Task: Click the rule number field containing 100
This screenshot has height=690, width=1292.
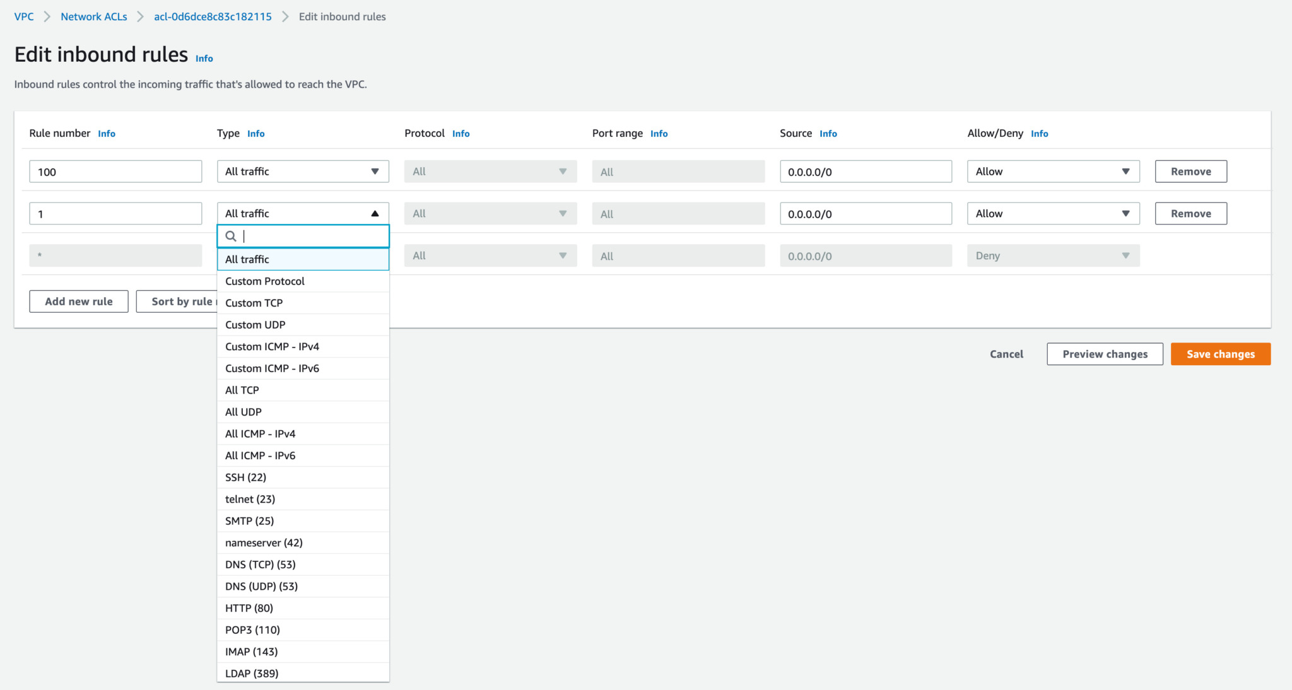Action: coord(115,171)
